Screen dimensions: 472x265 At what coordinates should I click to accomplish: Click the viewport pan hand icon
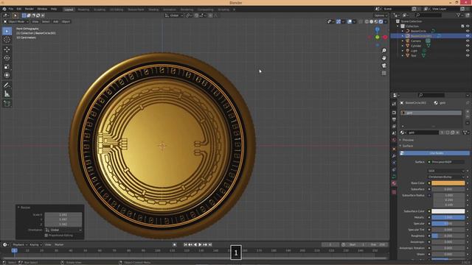(383, 57)
